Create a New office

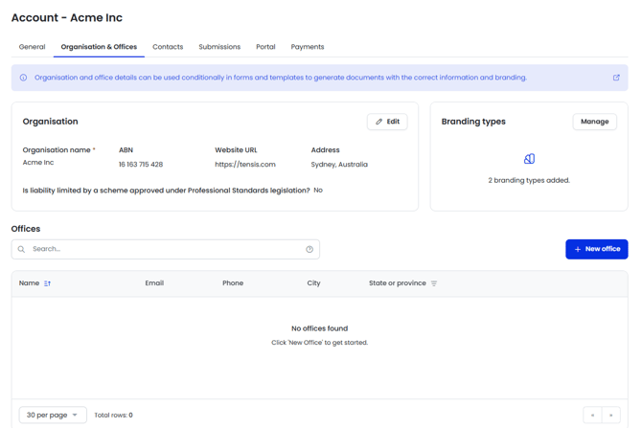(x=596, y=249)
